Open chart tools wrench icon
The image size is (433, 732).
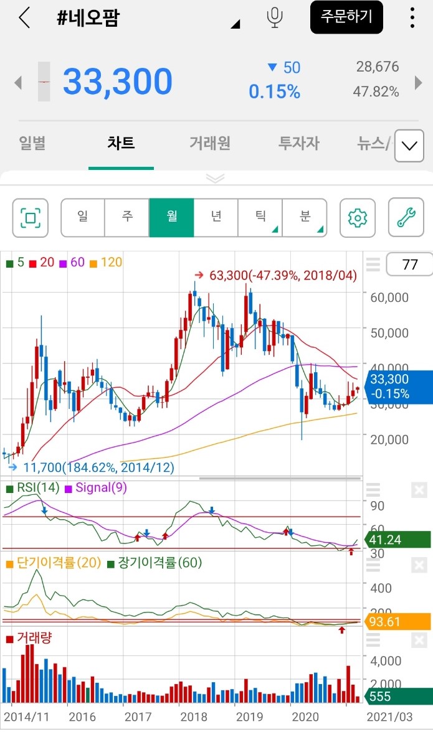click(406, 218)
